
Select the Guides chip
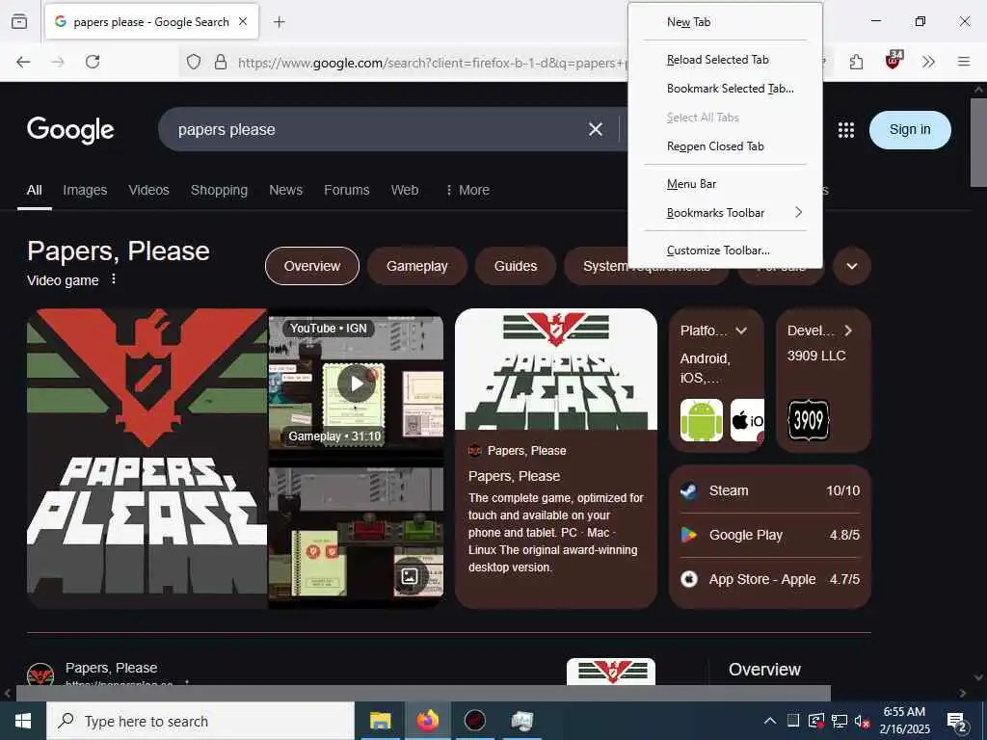[x=516, y=266]
